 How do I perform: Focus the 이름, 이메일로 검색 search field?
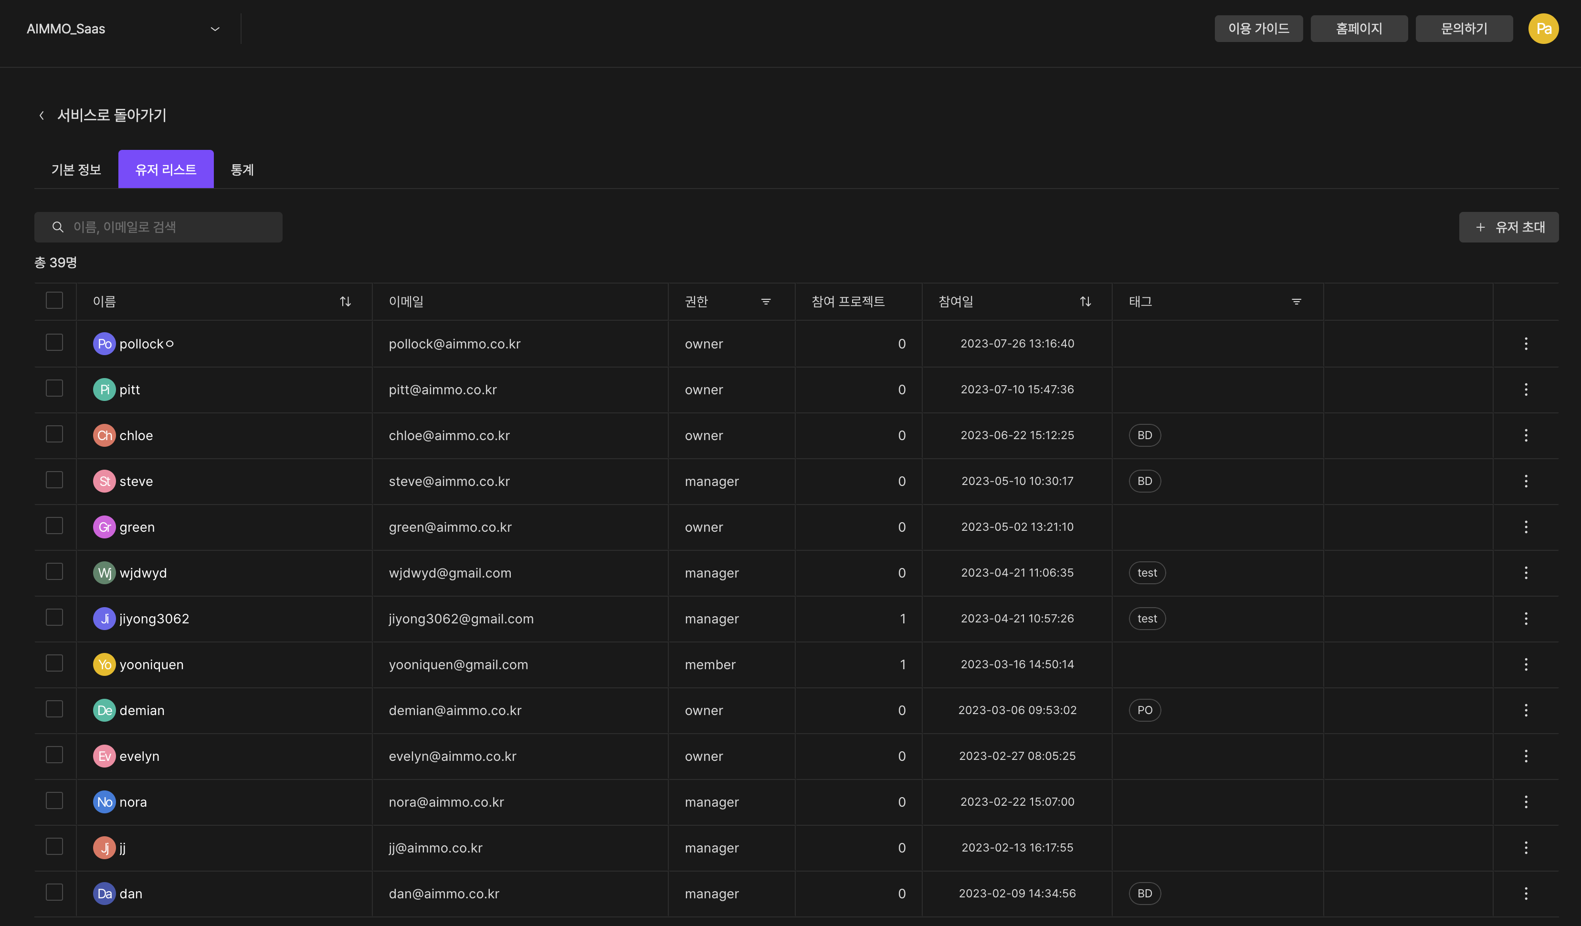click(x=158, y=227)
